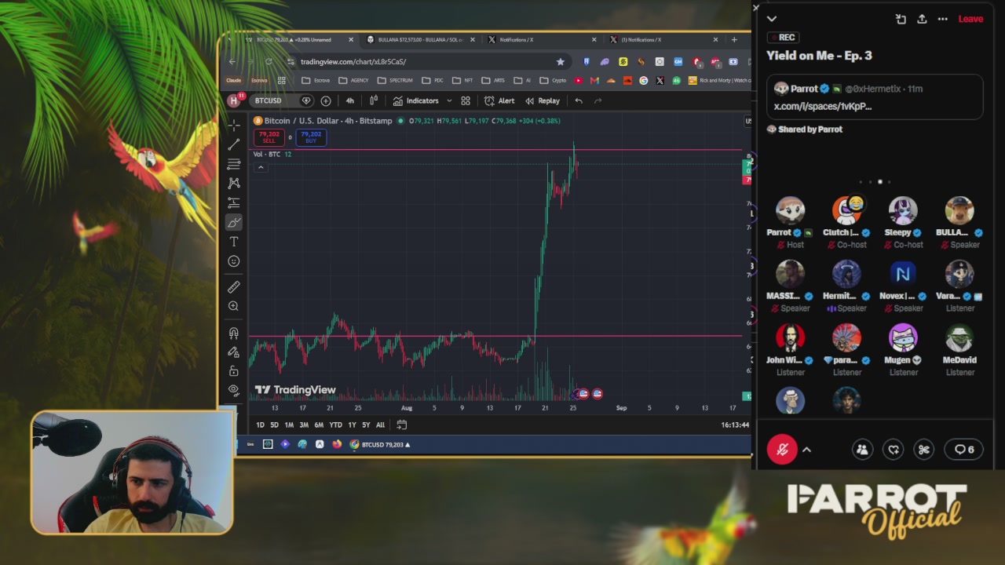Create an Alert
Image resolution: width=1005 pixels, height=565 pixels.
click(x=499, y=100)
